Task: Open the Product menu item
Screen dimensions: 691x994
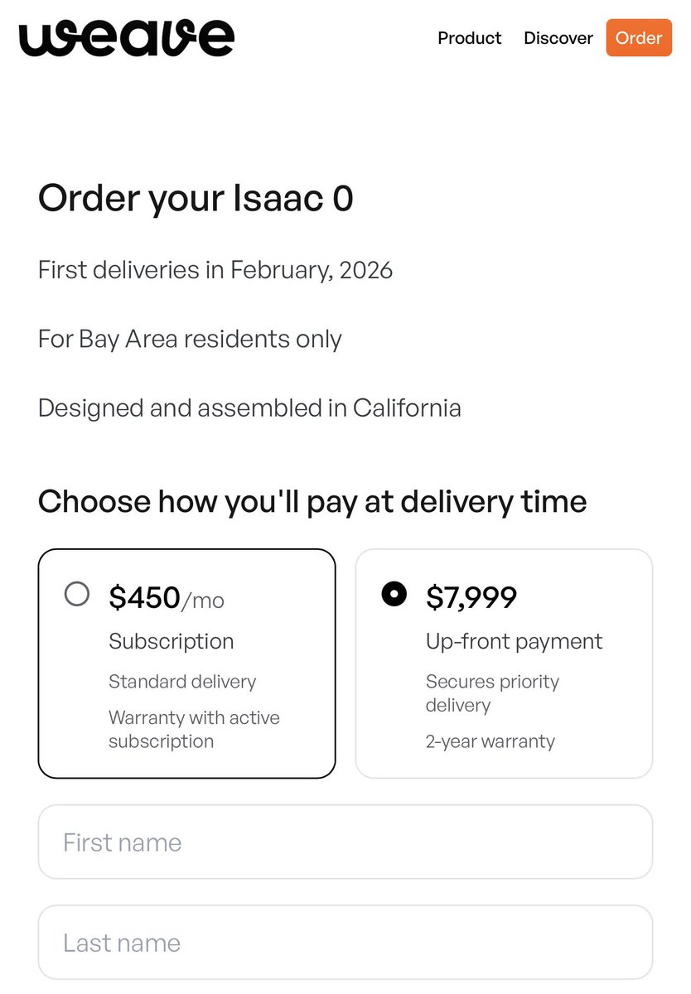Action: [x=470, y=38]
